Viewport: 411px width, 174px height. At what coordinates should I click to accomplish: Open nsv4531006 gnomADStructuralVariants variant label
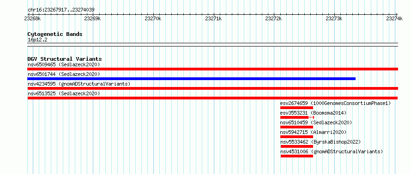coord(332,151)
